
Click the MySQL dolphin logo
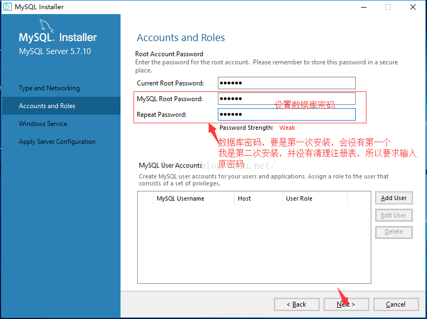coord(46,26)
